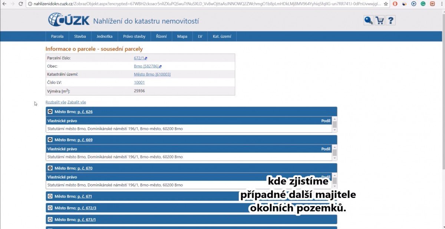Open parcel number link 672/1

tap(139, 58)
